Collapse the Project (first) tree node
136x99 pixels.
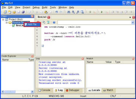pos(3,19)
